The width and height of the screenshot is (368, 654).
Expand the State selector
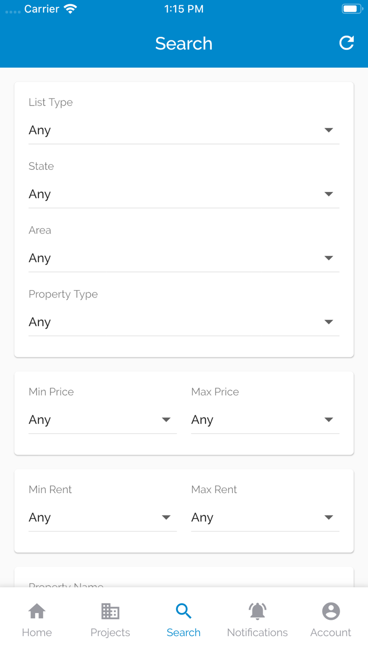pyautogui.click(x=183, y=194)
